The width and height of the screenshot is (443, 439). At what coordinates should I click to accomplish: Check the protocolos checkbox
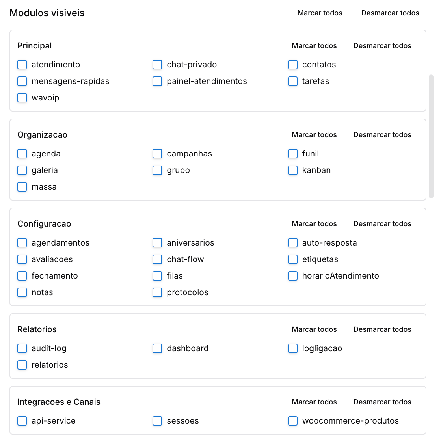coord(157,292)
